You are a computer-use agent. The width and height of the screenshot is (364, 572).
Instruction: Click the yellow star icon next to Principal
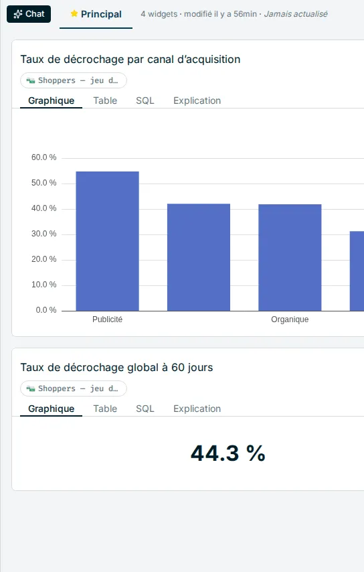coord(74,14)
